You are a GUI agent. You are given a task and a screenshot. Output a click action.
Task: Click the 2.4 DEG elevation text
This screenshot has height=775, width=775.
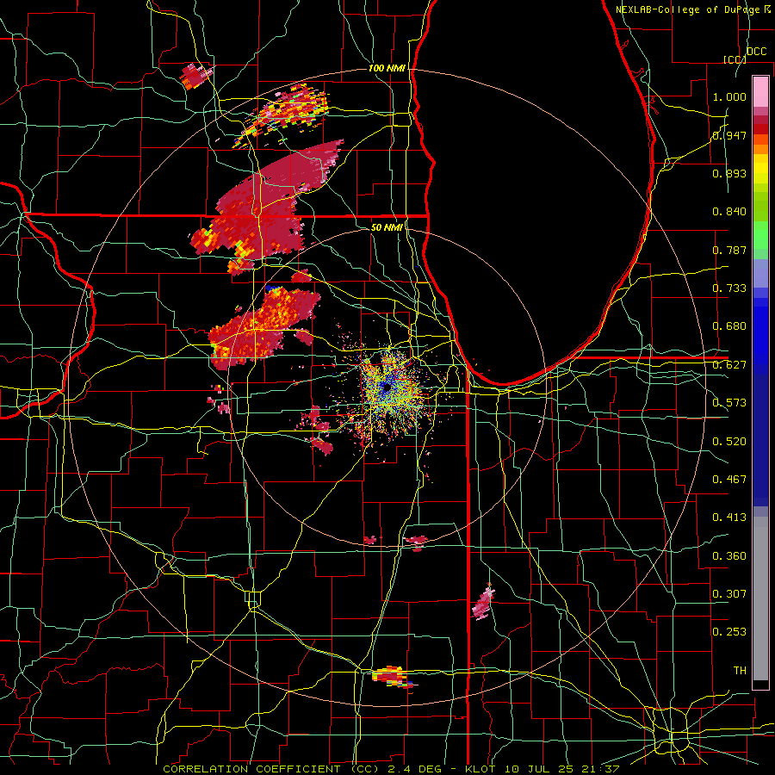414,769
